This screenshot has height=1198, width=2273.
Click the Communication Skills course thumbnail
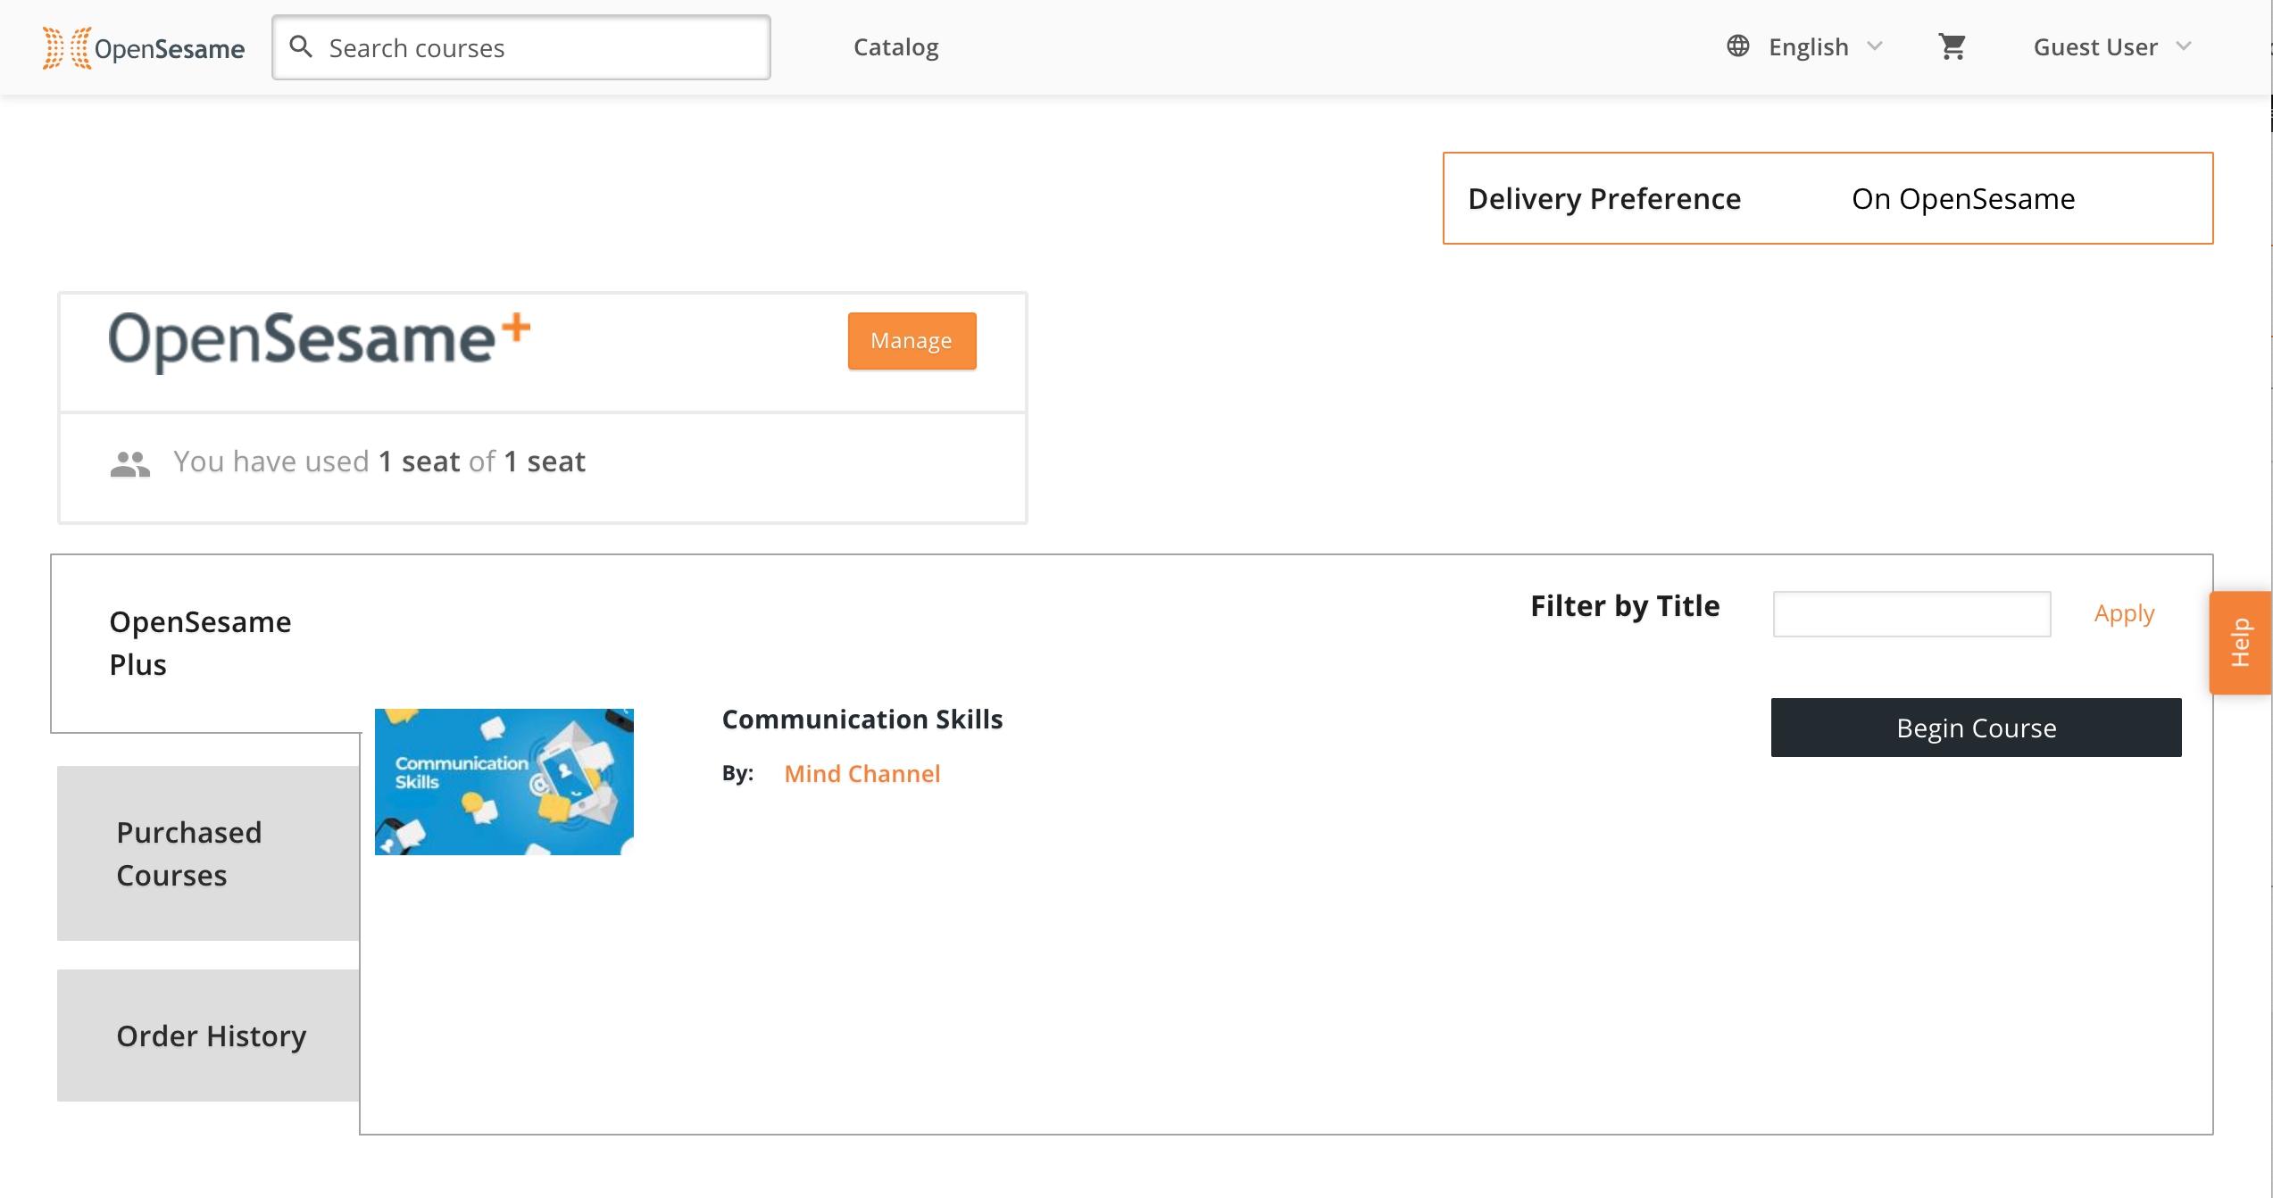pos(504,782)
